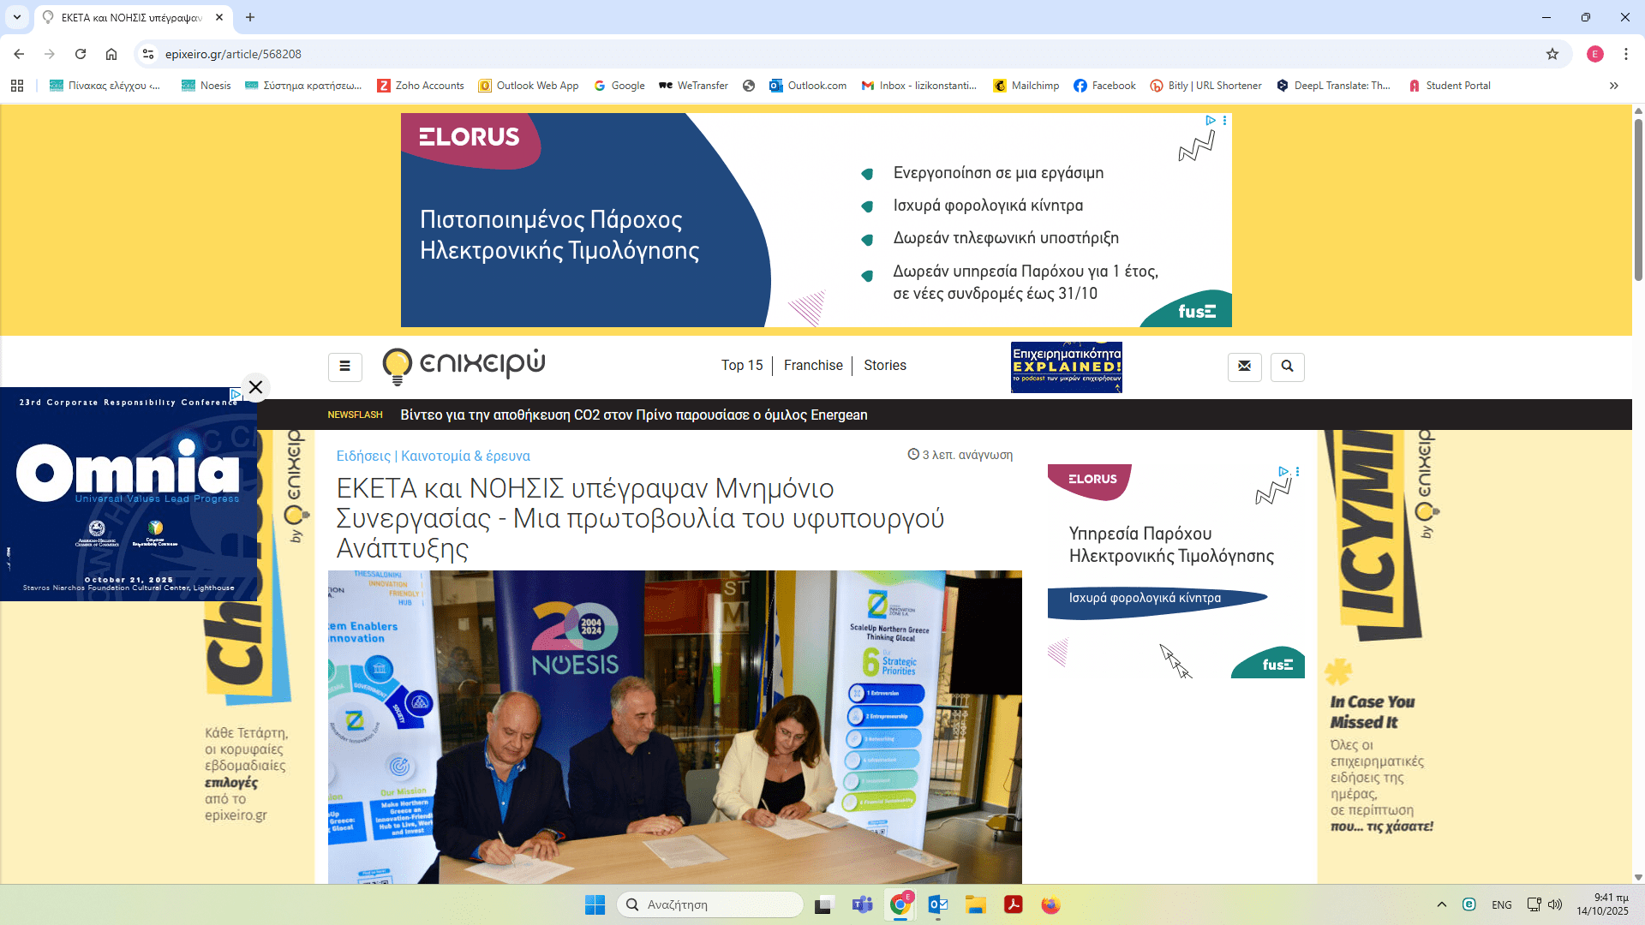Expand the hidden bookmarks overflow chevron
Image resolution: width=1645 pixels, height=925 pixels.
click(x=1613, y=86)
